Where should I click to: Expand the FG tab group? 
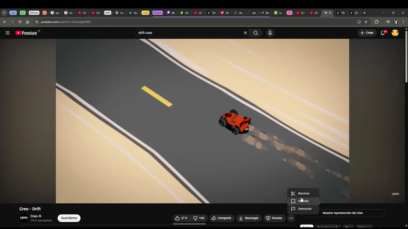click(289, 13)
